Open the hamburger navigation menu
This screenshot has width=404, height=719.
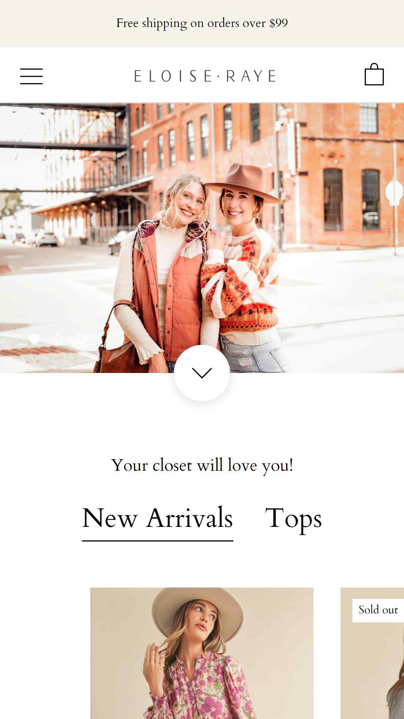(31, 76)
